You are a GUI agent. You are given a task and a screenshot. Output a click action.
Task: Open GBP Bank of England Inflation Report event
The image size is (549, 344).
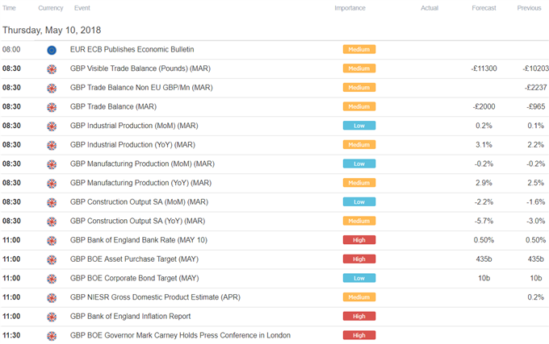[130, 317]
